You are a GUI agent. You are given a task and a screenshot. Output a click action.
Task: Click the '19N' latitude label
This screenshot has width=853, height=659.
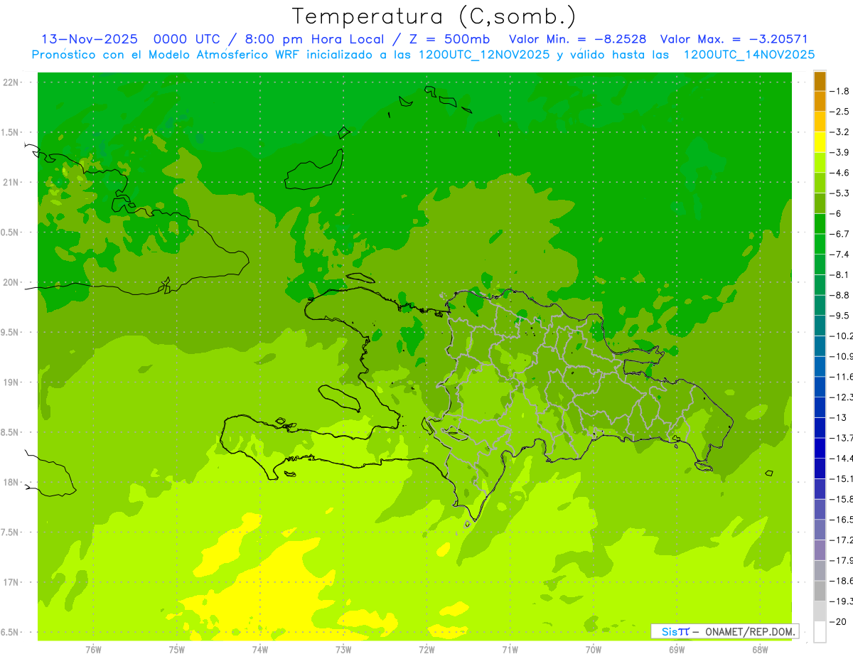coord(12,382)
